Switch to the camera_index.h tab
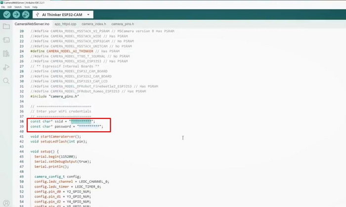 click(x=93, y=24)
